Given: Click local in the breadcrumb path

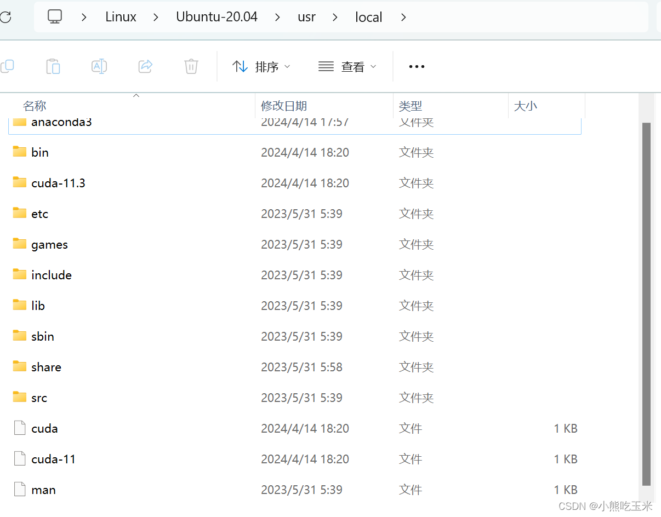Looking at the screenshot, I should [368, 17].
